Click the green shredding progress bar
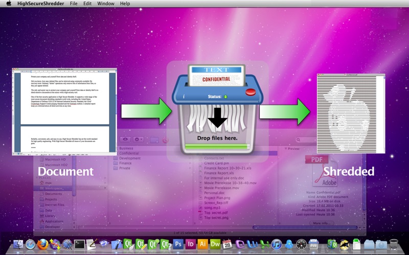The image size is (409, 255). [x=217, y=147]
